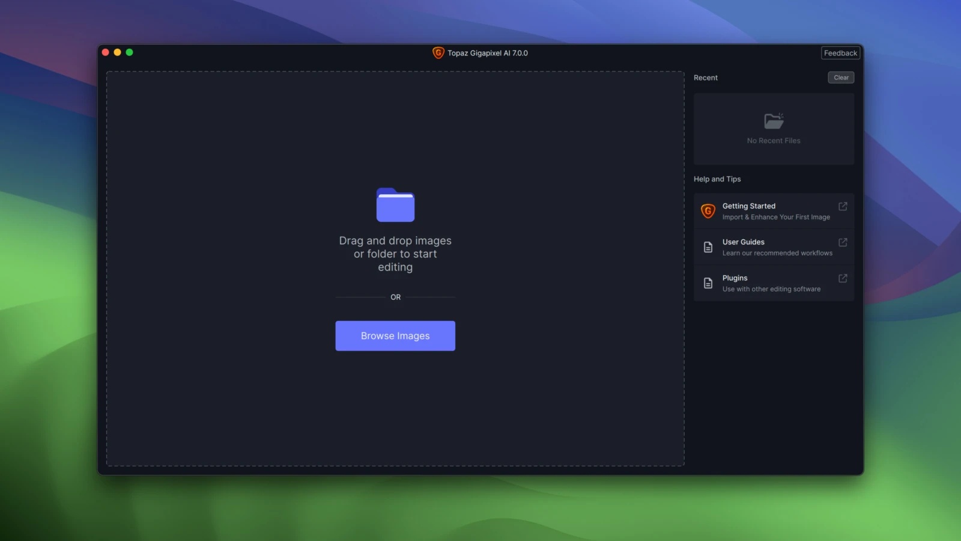Click the green full-screen window button
The image size is (961, 541).
tap(129, 52)
